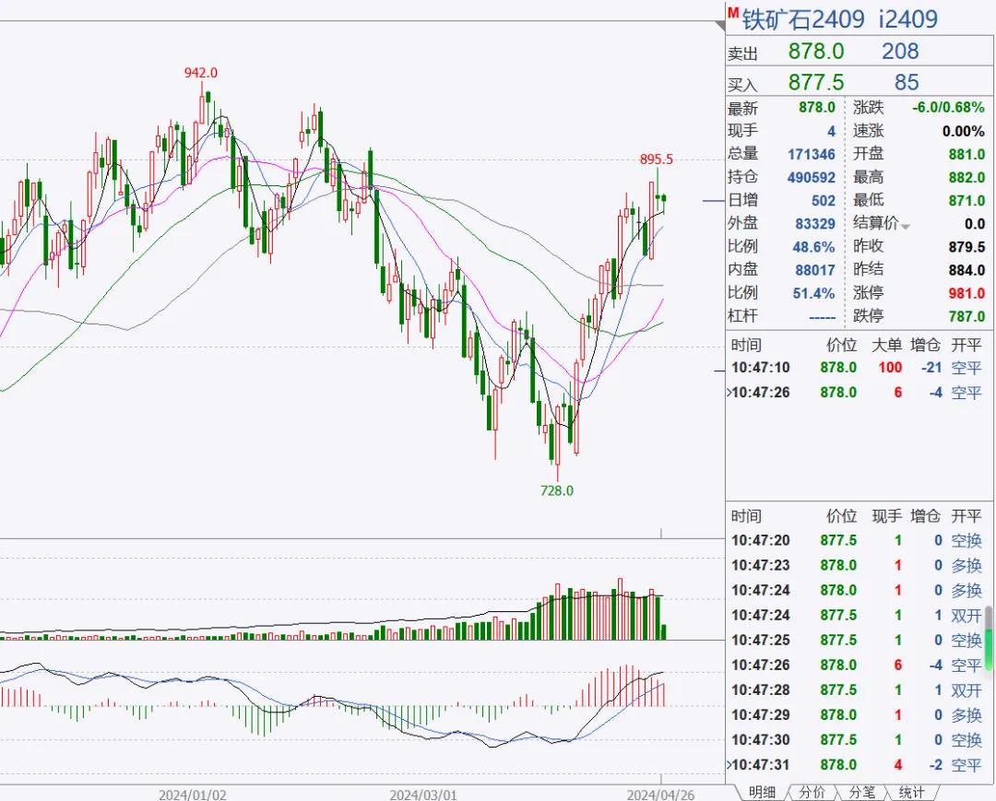Click the red M icon beside 铁矿石2409
996x801 pixels.
pos(733,12)
